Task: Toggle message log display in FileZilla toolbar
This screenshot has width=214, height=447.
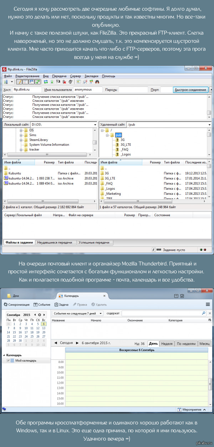Action: click(19, 81)
